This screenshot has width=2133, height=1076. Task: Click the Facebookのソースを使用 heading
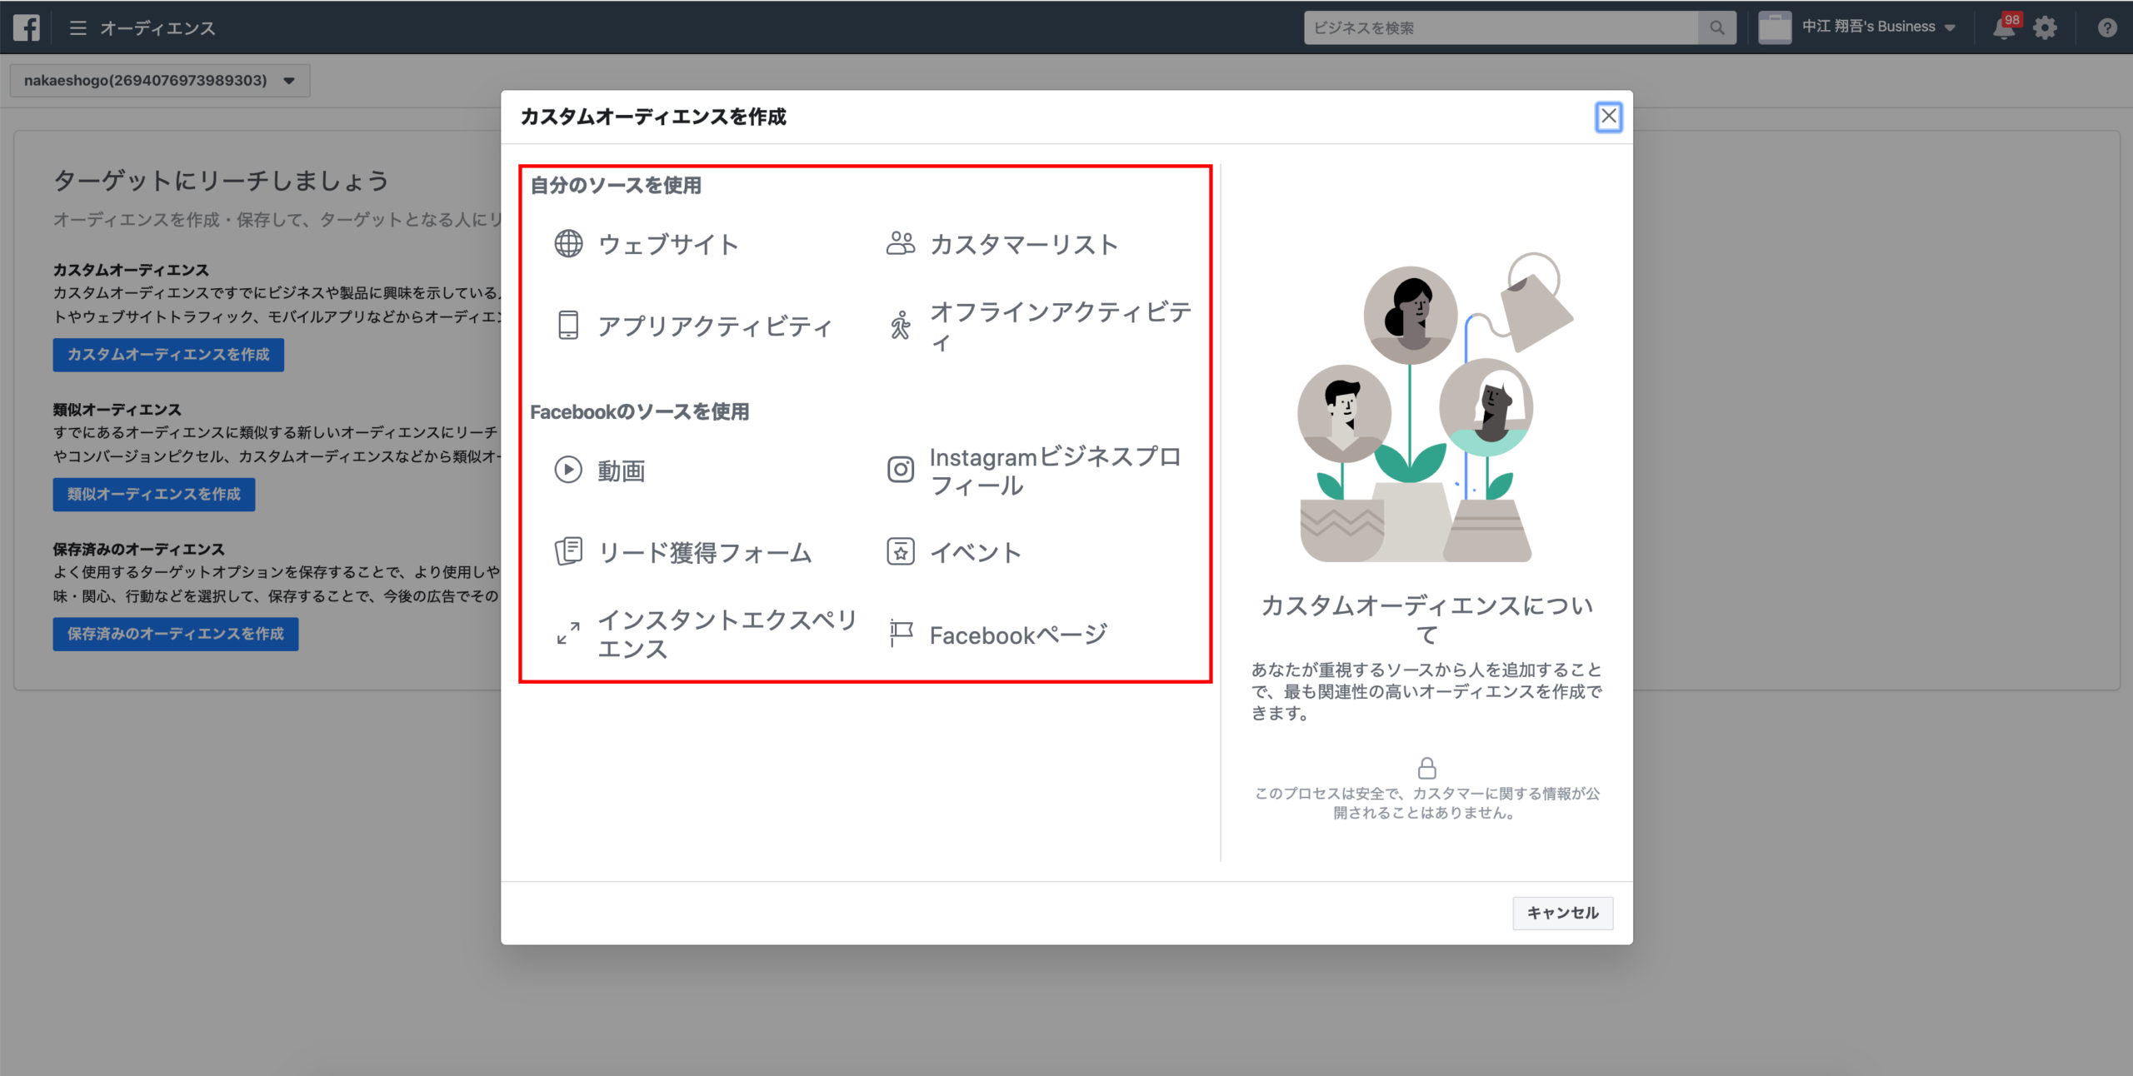640,412
